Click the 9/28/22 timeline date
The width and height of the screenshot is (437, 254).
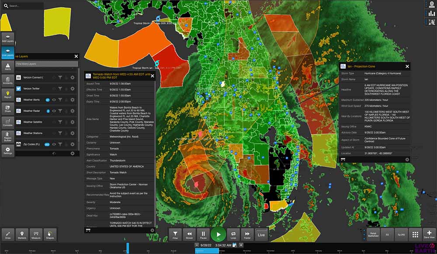(206, 245)
